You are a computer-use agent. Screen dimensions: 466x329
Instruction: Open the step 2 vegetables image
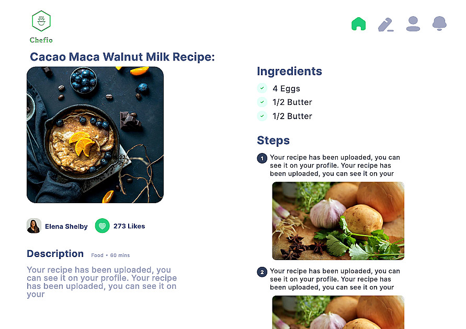pyautogui.click(x=338, y=312)
